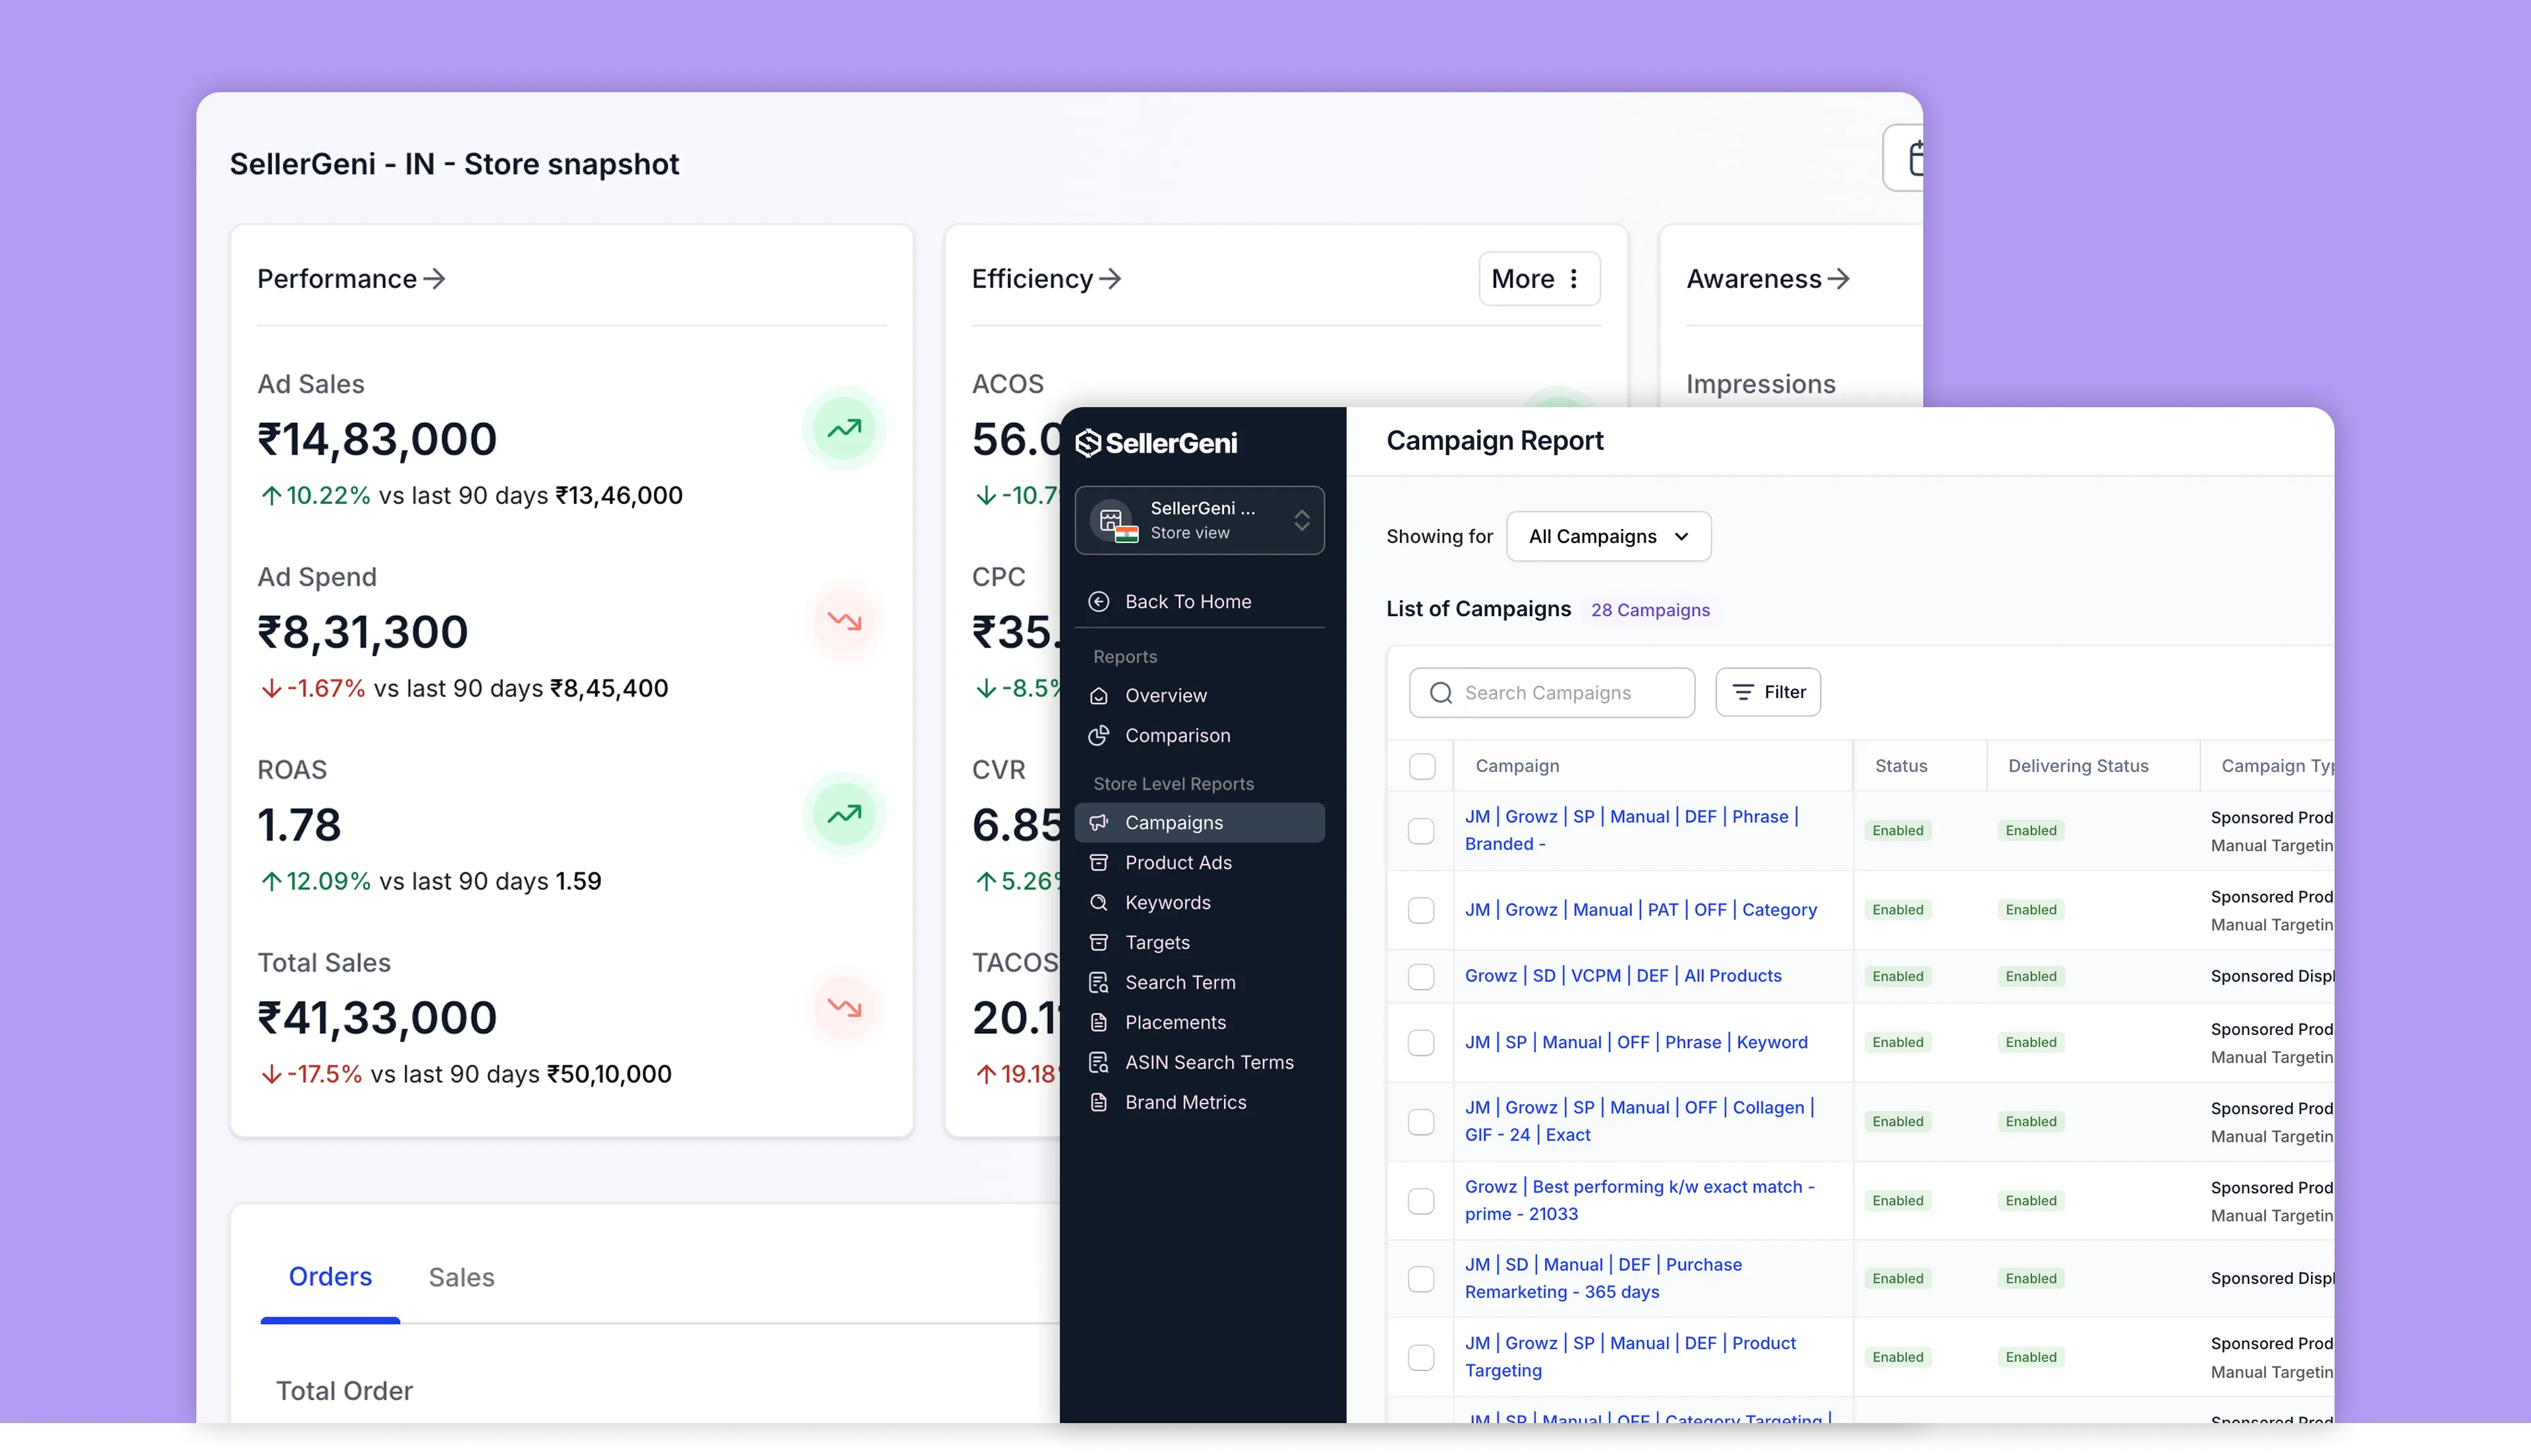Open the All Campaigns dropdown
The image size is (2531, 1456).
pos(1609,537)
